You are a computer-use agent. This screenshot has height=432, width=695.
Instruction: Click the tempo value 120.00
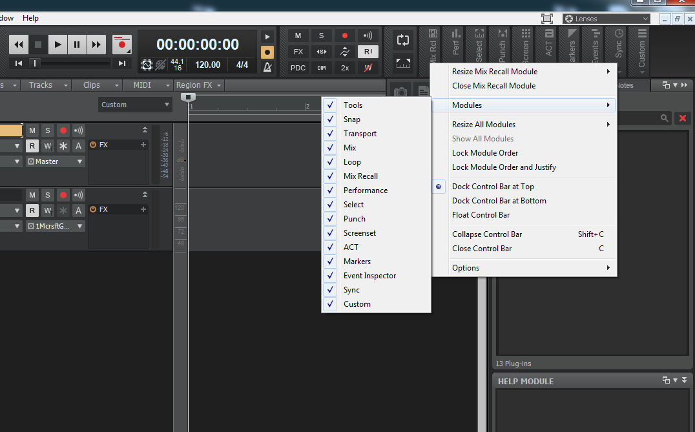(207, 65)
